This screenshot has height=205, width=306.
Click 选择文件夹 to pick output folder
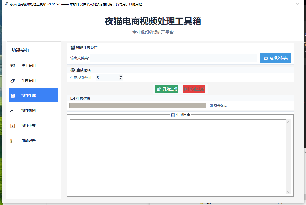point(275,58)
